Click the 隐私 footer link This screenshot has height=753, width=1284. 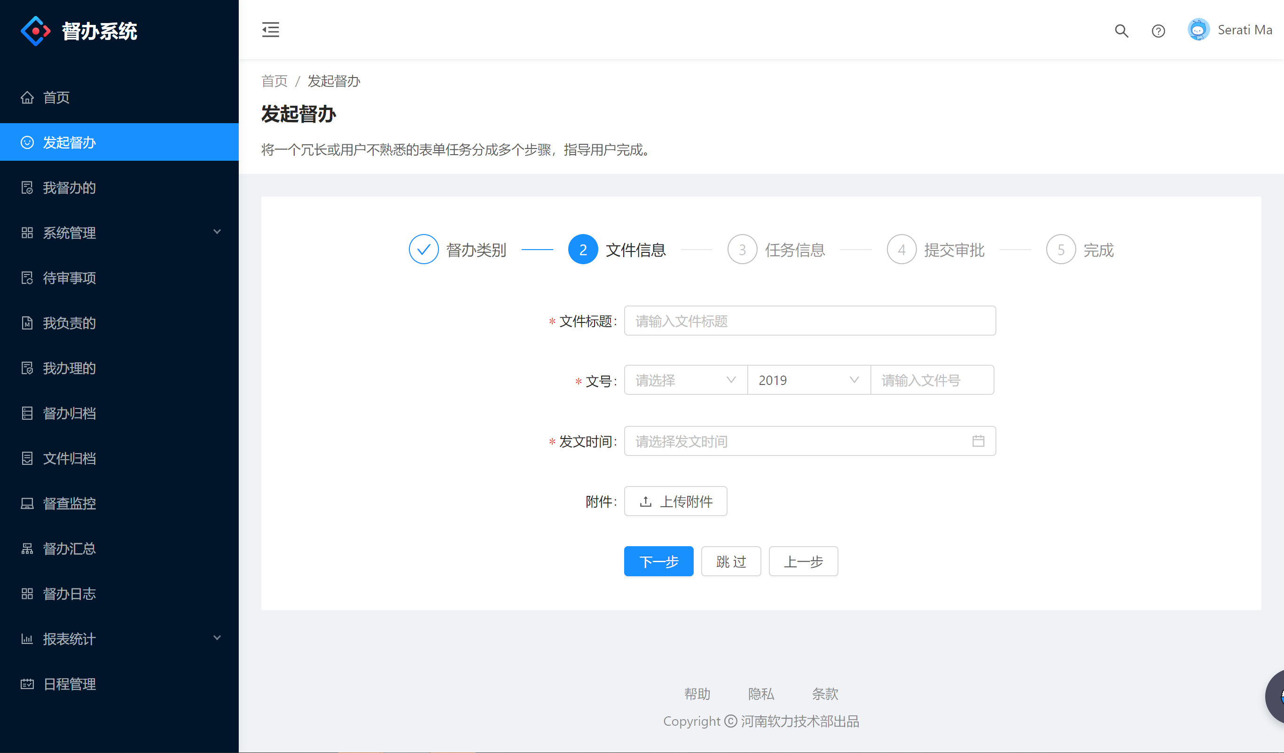[x=761, y=693]
